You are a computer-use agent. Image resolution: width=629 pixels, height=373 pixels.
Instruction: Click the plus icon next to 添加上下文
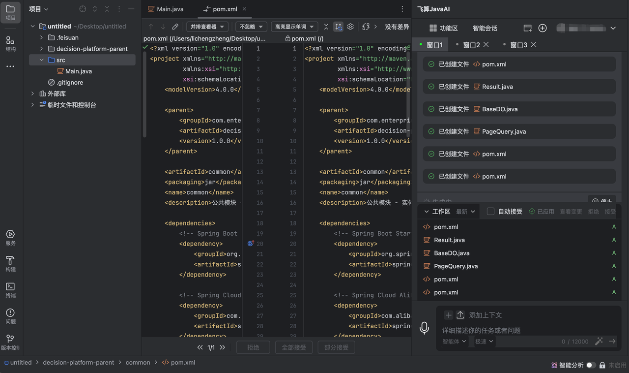tap(448, 315)
